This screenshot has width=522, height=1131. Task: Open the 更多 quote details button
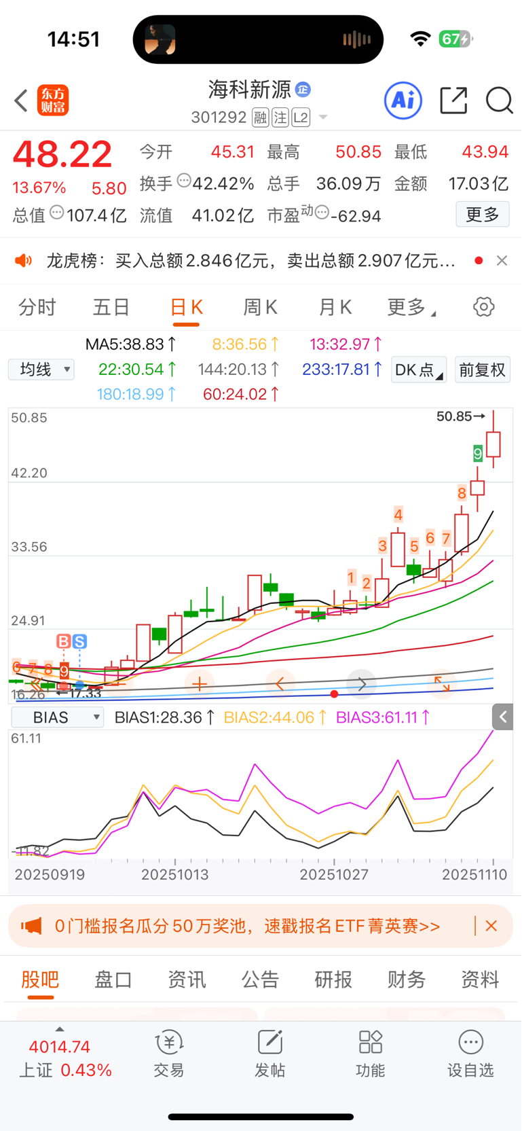pyautogui.click(x=483, y=215)
